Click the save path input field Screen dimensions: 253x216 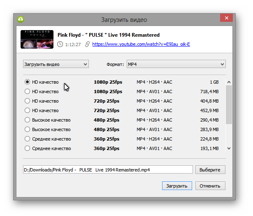tap(108, 169)
